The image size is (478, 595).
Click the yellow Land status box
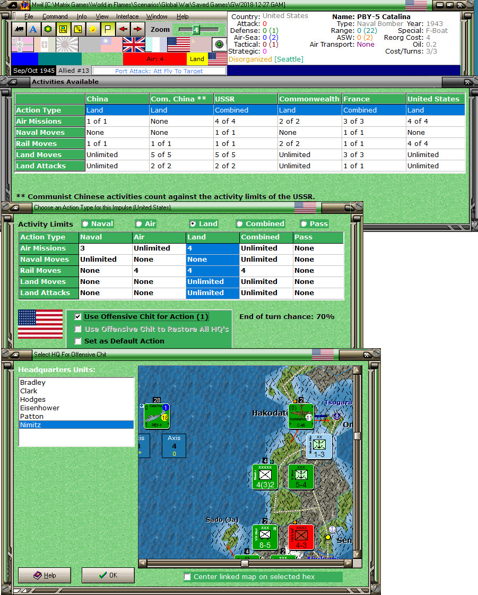[197, 59]
